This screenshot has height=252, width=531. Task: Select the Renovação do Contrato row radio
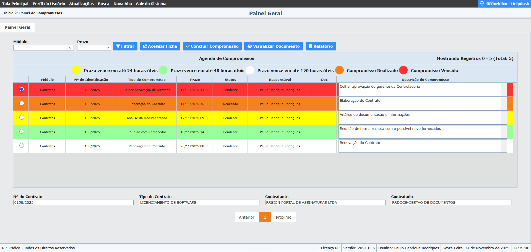click(x=22, y=146)
